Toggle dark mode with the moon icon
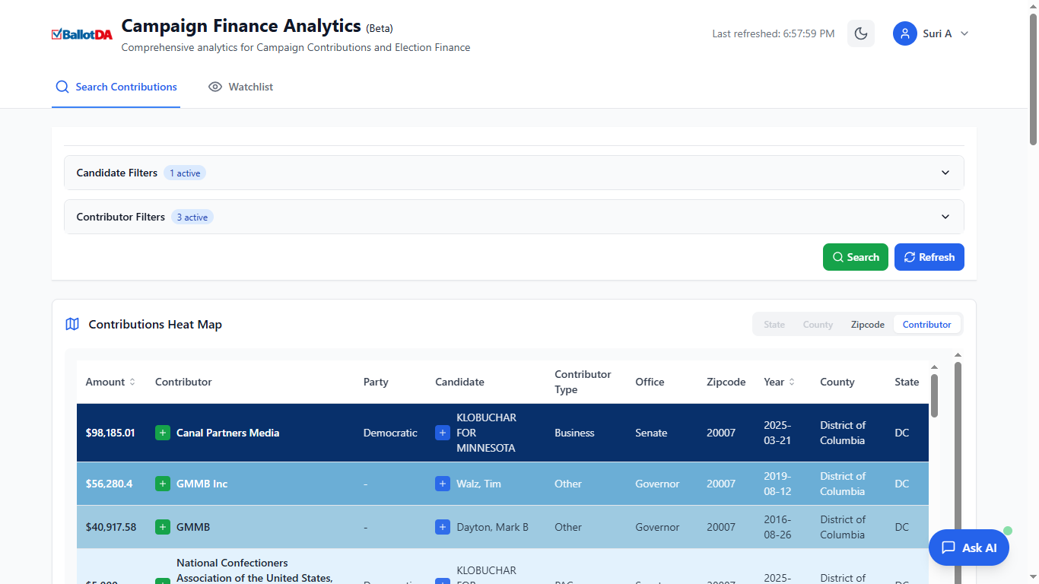1039x584 pixels. 860,33
